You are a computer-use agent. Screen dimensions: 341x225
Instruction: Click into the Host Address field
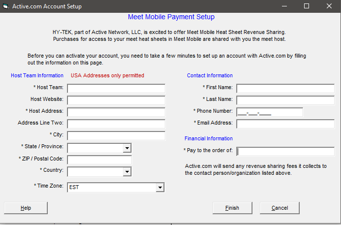116,112
